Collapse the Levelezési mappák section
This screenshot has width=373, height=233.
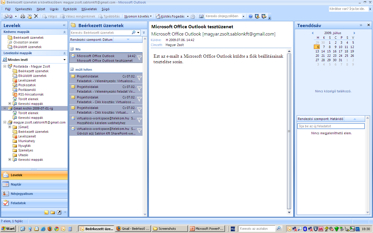click(64, 53)
